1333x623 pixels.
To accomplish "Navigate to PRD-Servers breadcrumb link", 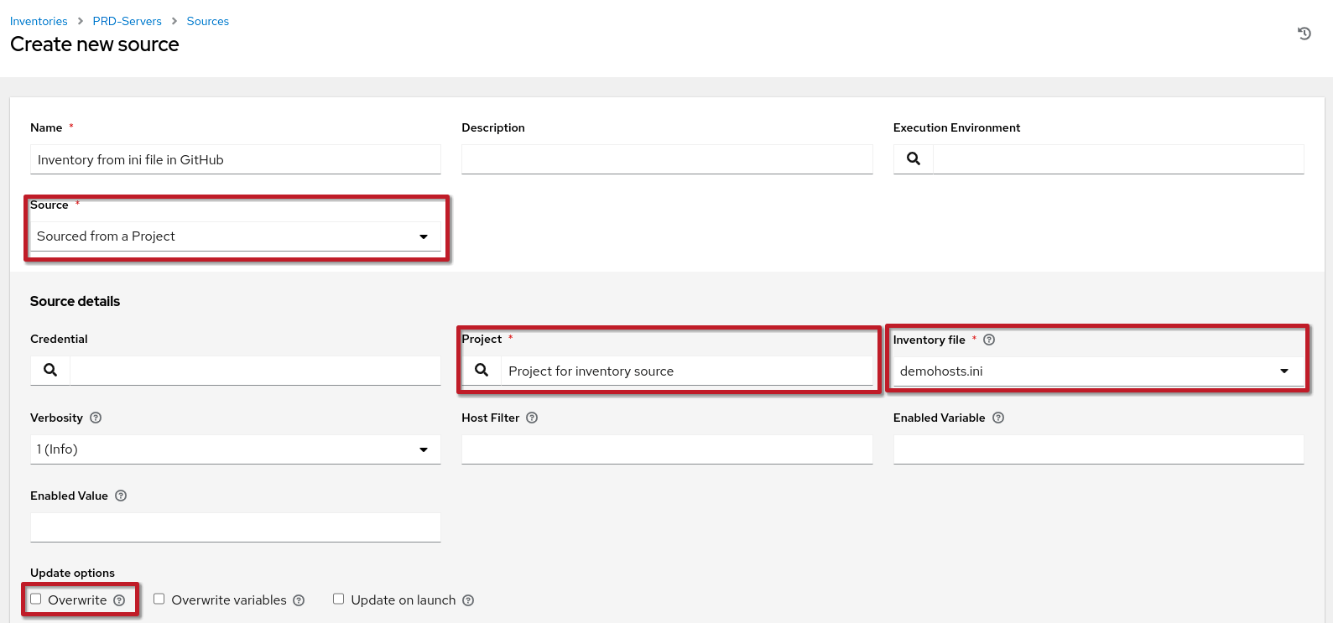I will [x=127, y=21].
